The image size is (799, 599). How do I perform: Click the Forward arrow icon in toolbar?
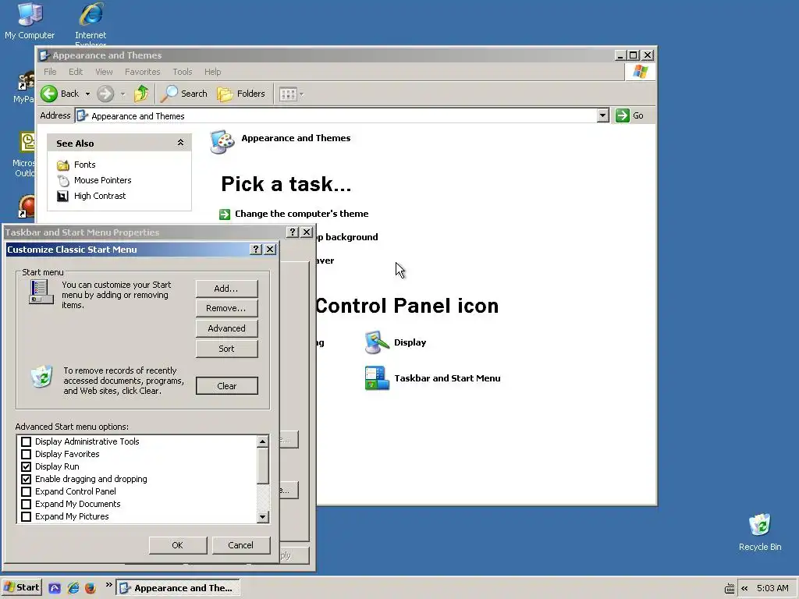105,94
